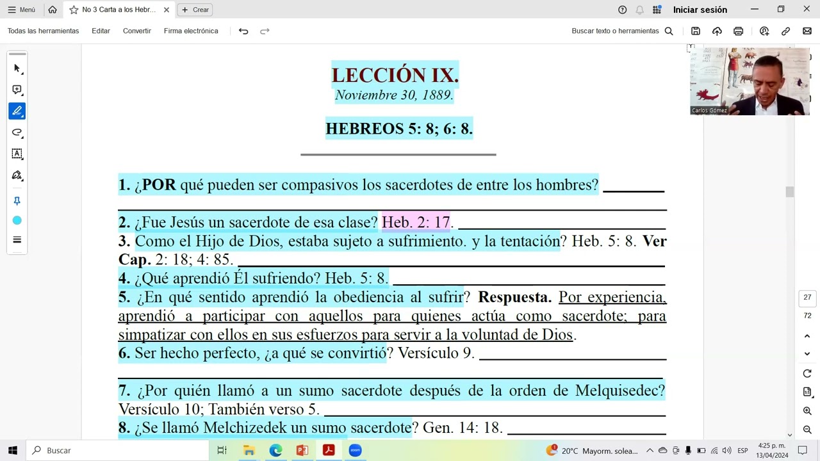Image resolution: width=820 pixels, height=461 pixels.
Task: Zoom in on the document
Action: 807,411
